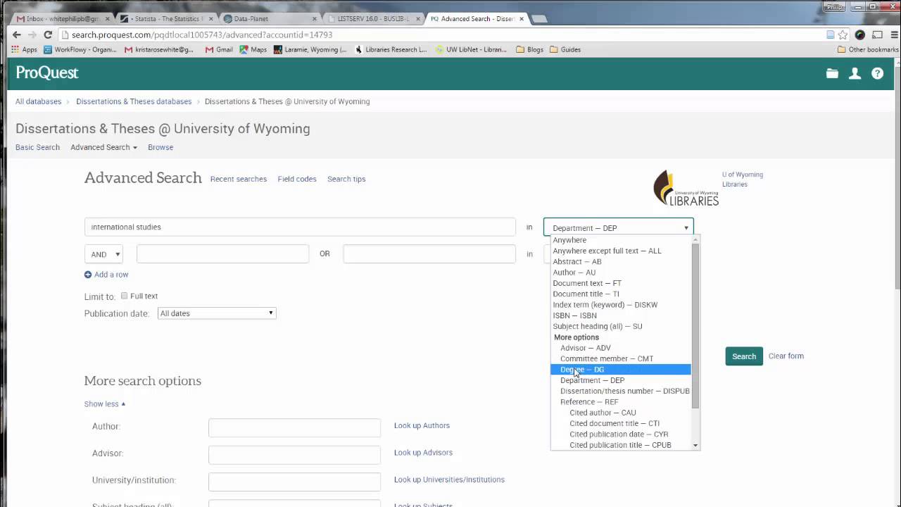The image size is (901, 507).
Task: Open the WorkFlowy bookmark
Action: point(80,49)
